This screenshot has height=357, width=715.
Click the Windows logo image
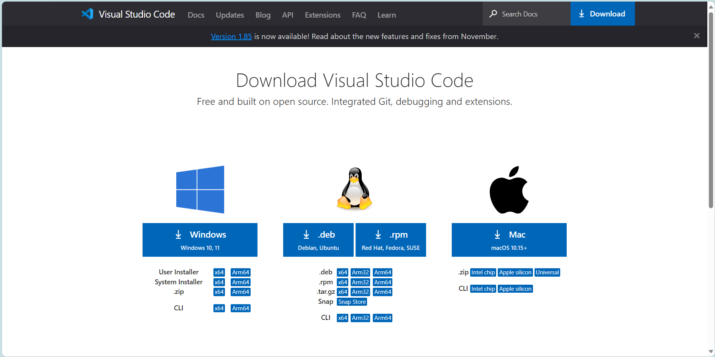point(200,189)
